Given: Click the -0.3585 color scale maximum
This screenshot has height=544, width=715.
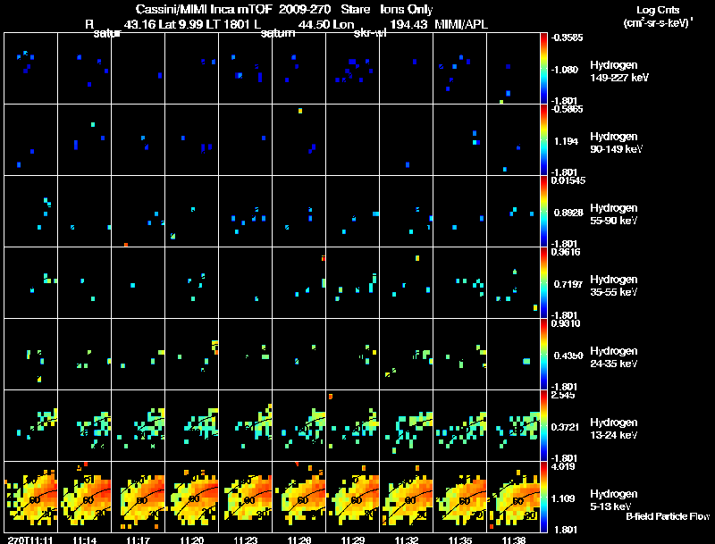Looking at the screenshot, I should [567, 38].
